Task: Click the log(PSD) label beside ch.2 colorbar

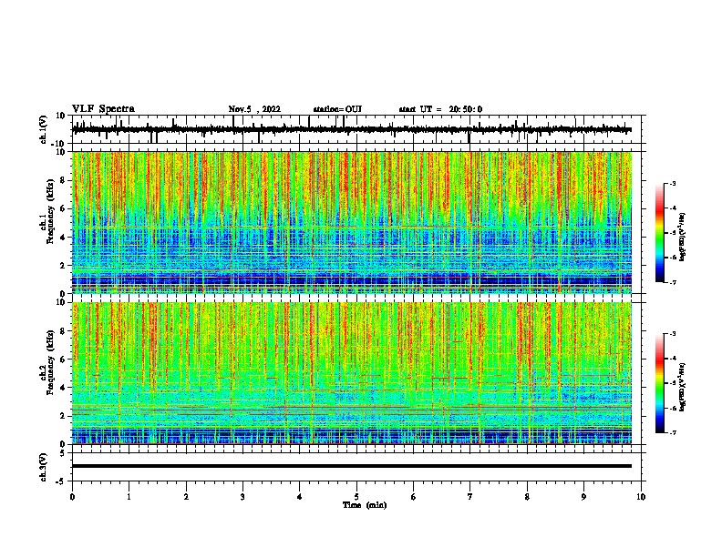Action: point(683,387)
